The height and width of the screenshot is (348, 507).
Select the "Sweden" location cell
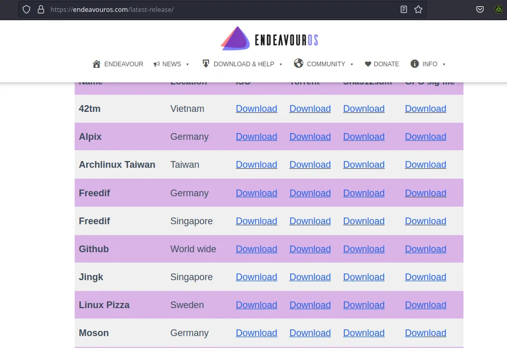187,304
